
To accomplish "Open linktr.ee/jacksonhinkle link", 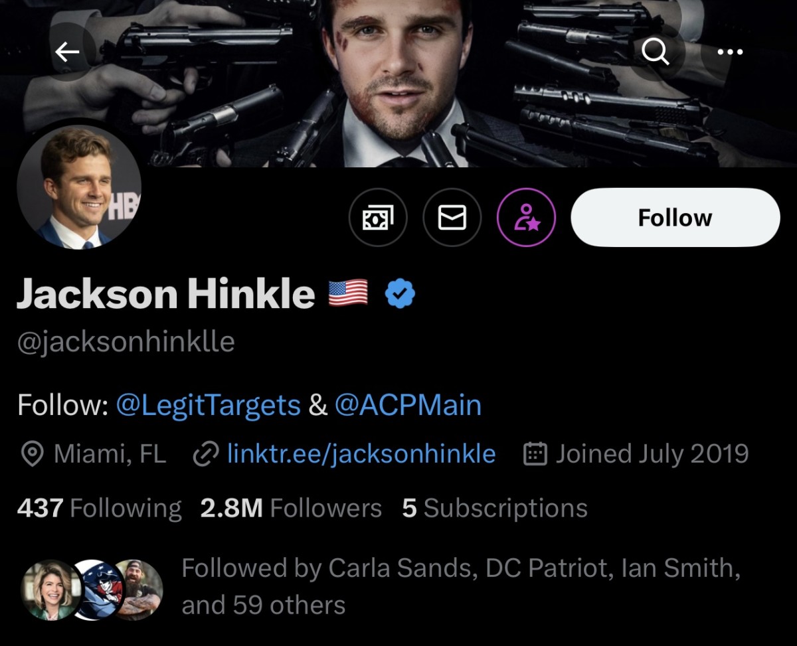I will coord(361,454).
